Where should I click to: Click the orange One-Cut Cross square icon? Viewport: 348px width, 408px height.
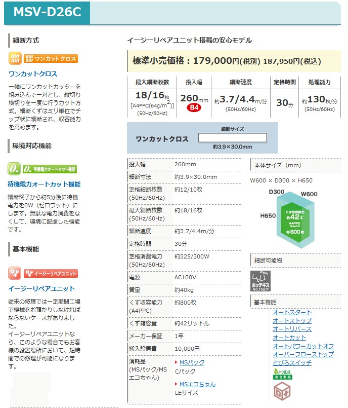pyautogui.click(x=15, y=58)
